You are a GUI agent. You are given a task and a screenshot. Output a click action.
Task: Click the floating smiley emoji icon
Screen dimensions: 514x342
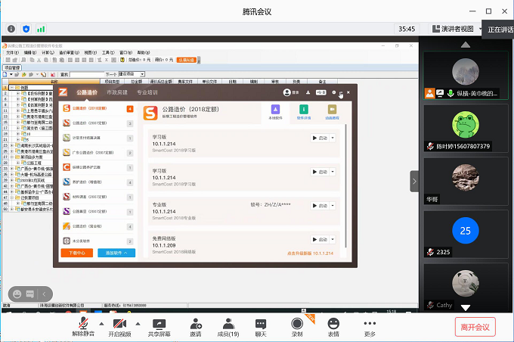click(x=17, y=294)
